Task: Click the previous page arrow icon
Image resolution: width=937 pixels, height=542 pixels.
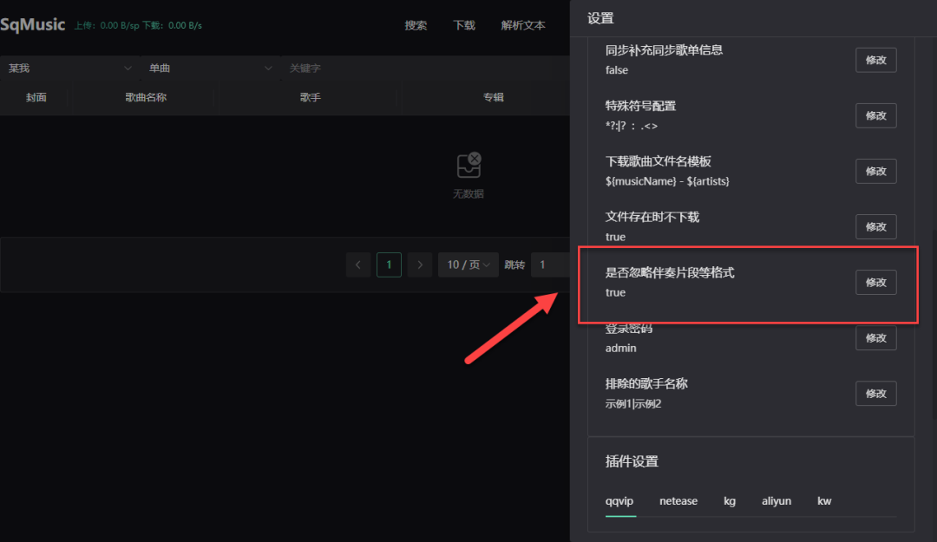Action: (358, 264)
